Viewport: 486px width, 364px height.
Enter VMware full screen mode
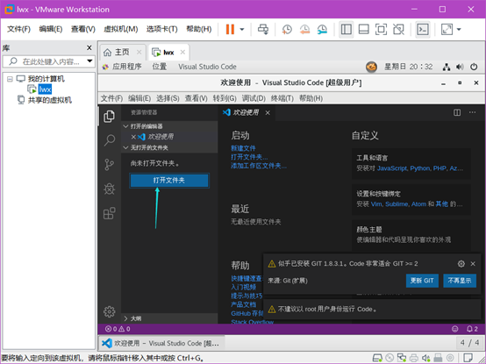381,30
